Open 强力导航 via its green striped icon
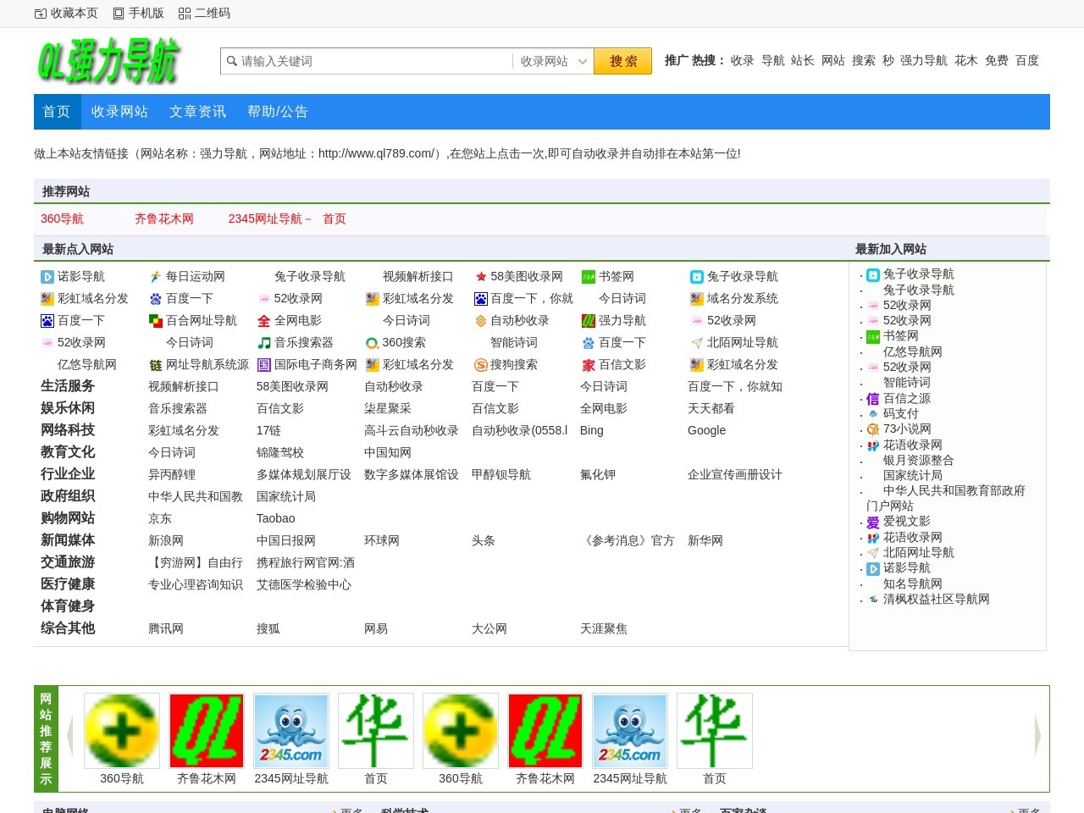 589,320
